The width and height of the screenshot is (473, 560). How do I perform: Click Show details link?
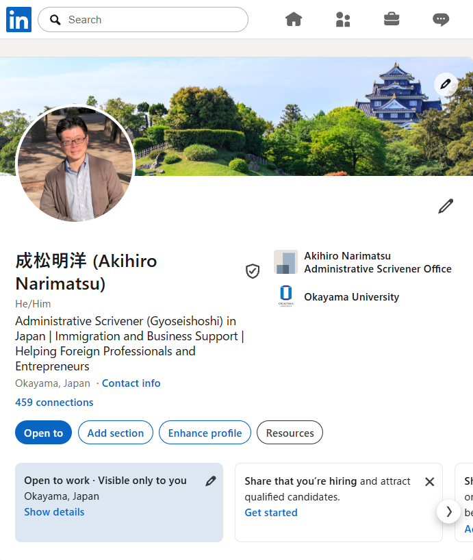(x=54, y=512)
